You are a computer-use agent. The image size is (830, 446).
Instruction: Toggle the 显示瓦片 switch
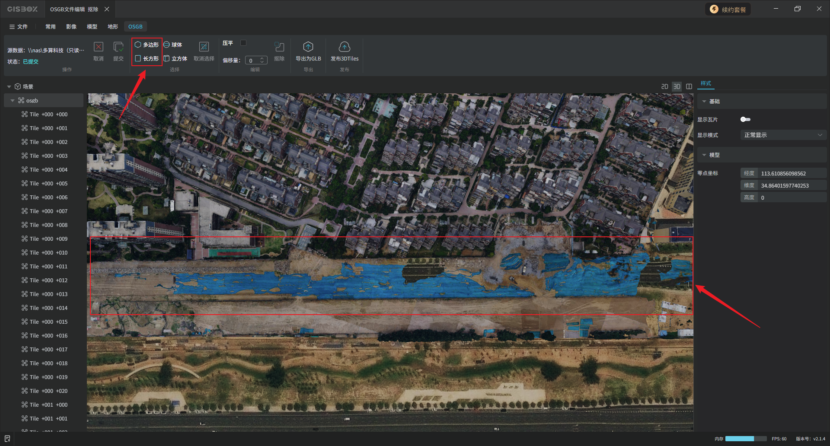(x=745, y=119)
